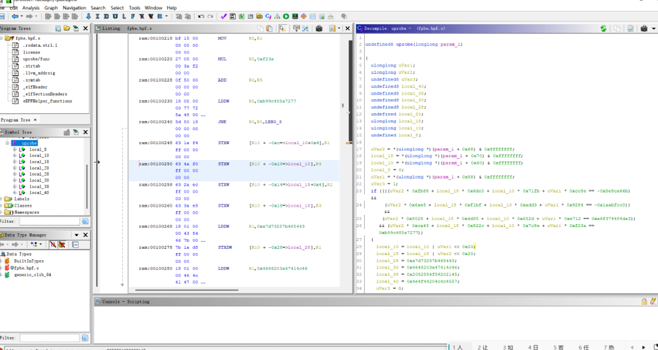Open the Analysis menu
Viewport: 658px width, 350px height.
31,8
